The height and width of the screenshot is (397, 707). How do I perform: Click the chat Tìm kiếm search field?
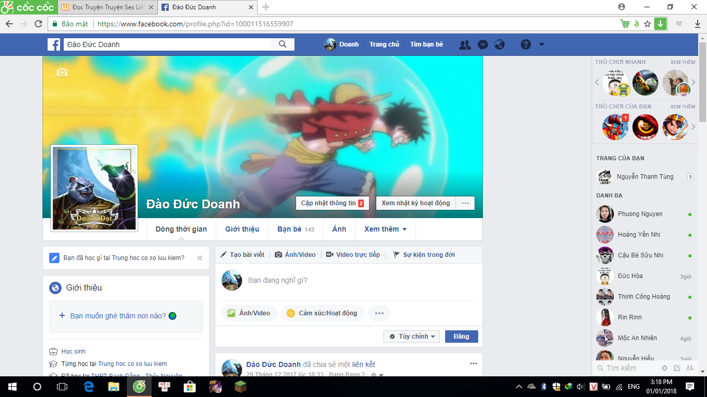click(626, 368)
